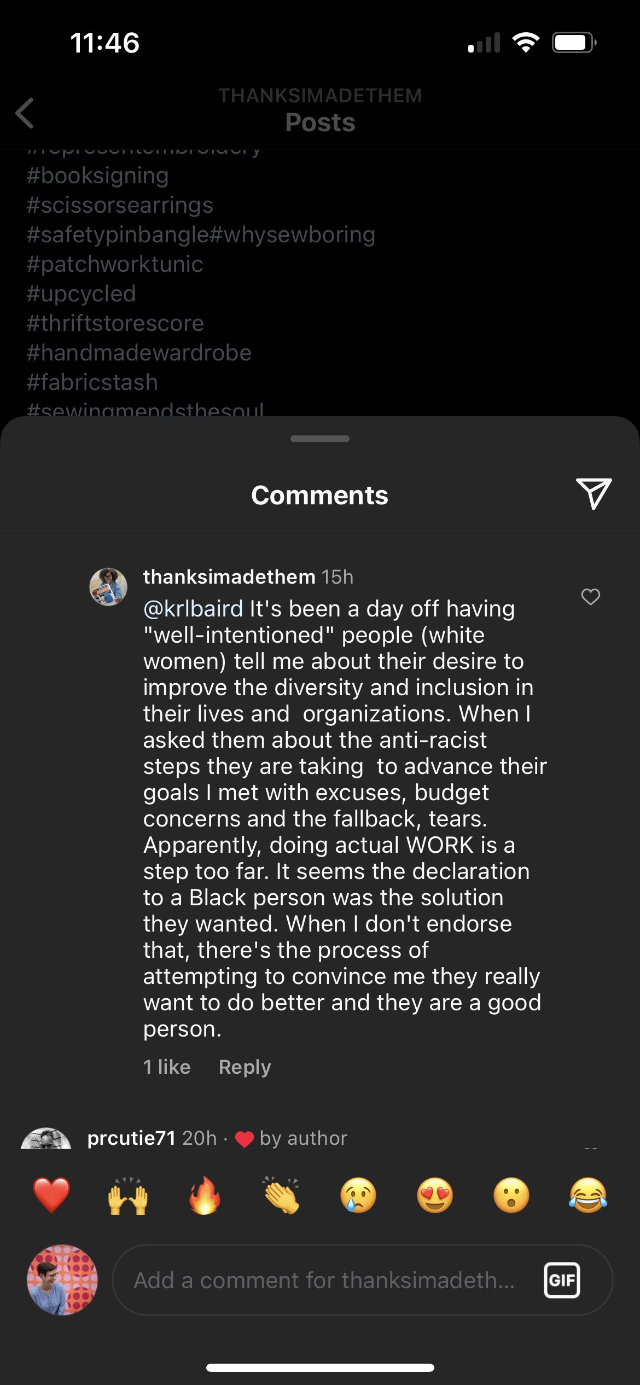
Task: Open the @krlbaird mention link
Action: pos(193,609)
